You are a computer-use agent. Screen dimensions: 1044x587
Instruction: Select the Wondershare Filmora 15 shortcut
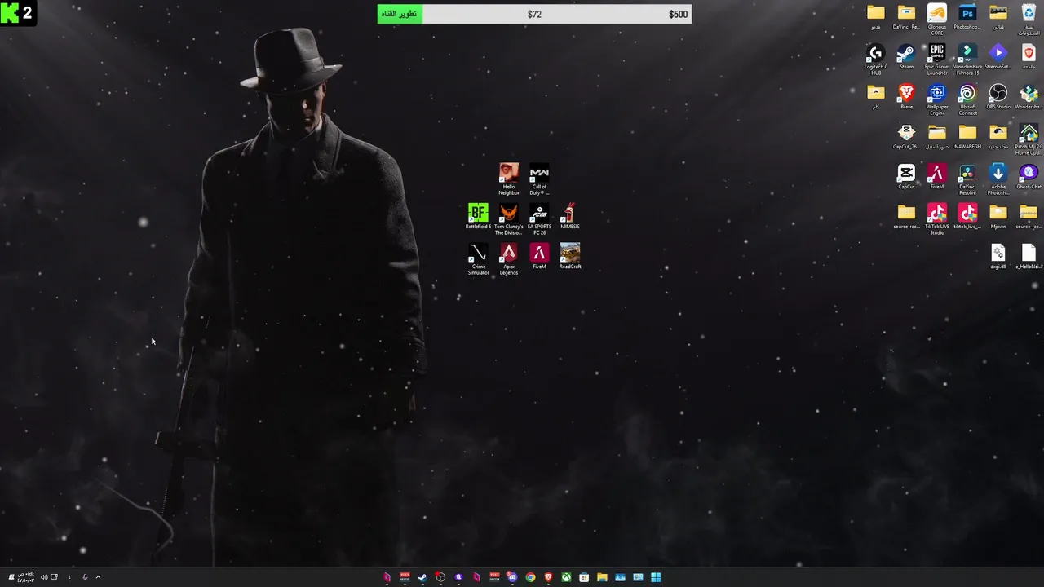click(967, 60)
